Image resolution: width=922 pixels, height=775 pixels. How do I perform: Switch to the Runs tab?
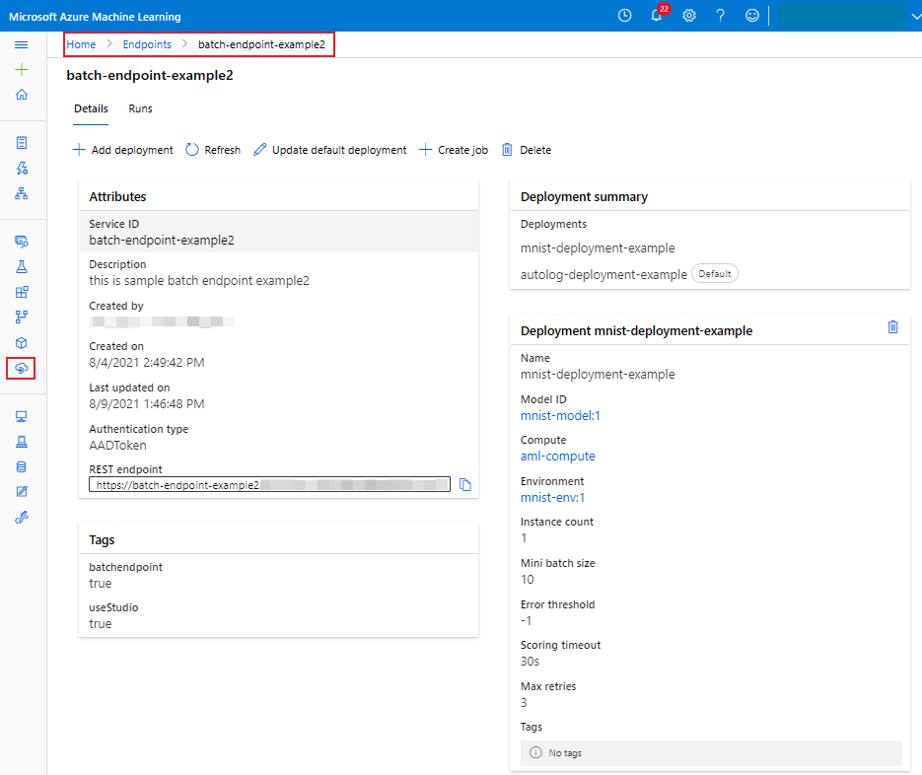[141, 108]
